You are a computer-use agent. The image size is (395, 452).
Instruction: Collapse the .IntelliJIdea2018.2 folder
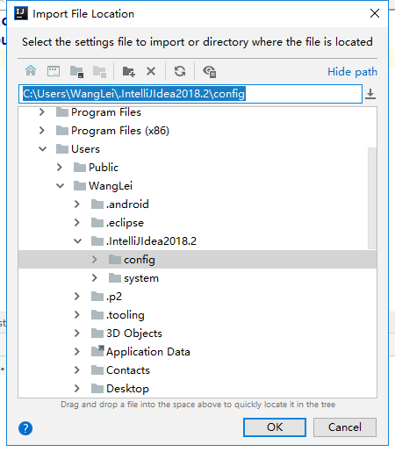point(78,241)
